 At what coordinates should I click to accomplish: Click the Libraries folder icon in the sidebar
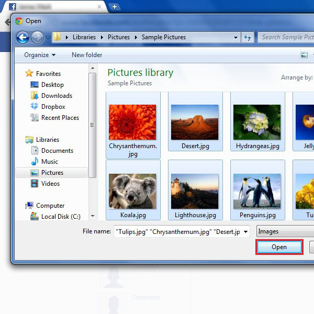point(29,140)
